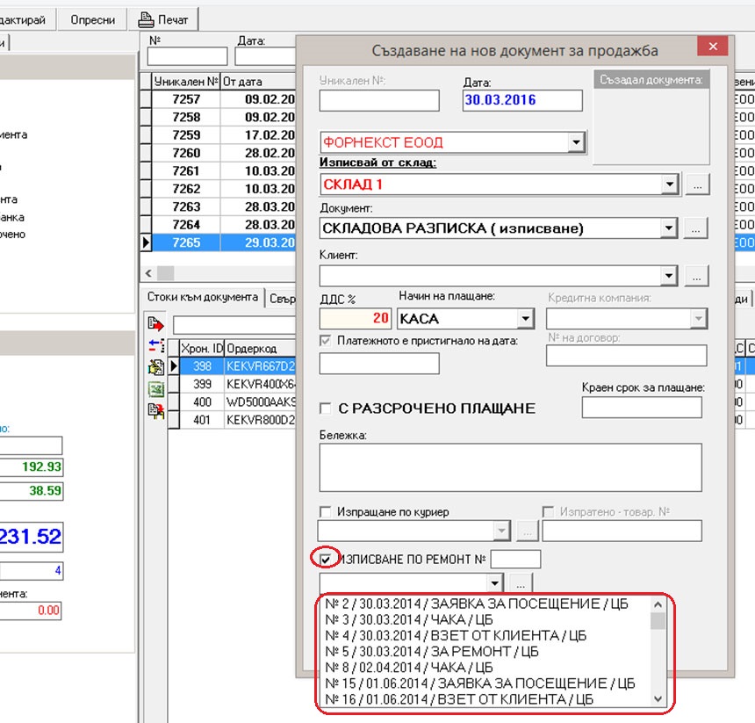Click the blue-red arrows swap icon

(x=156, y=345)
